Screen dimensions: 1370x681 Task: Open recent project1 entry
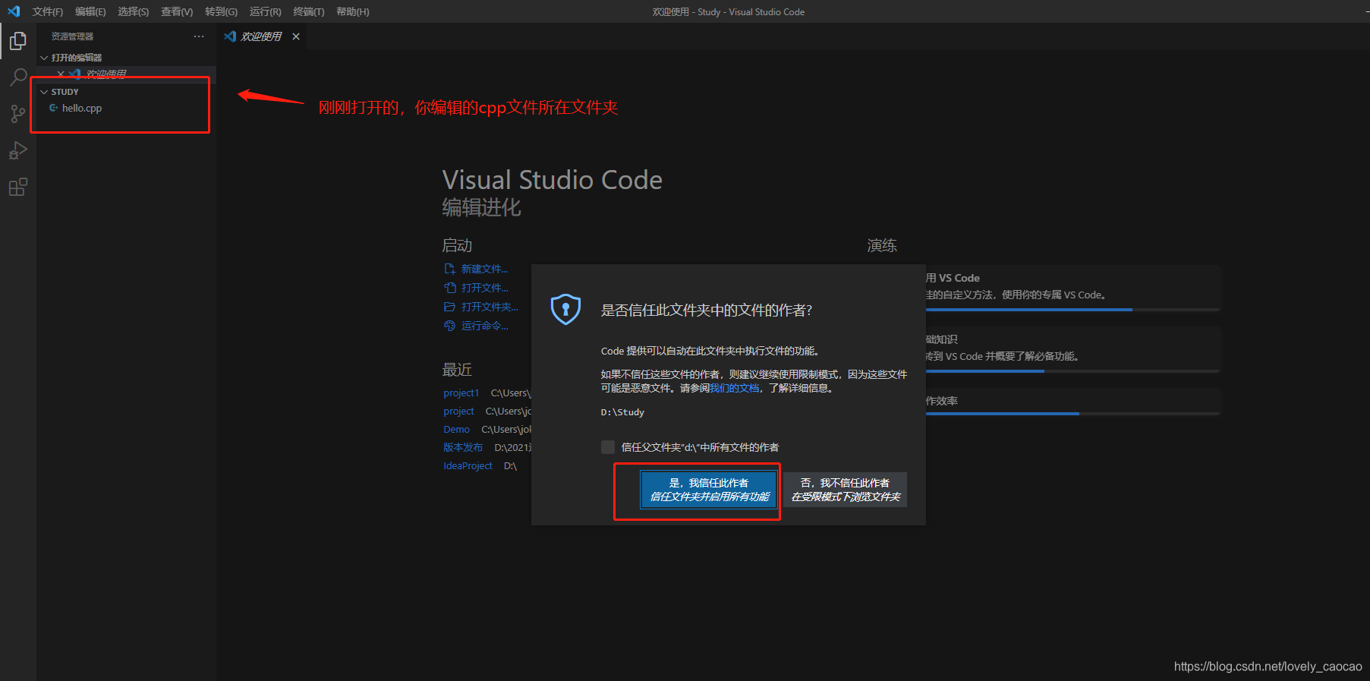461,393
